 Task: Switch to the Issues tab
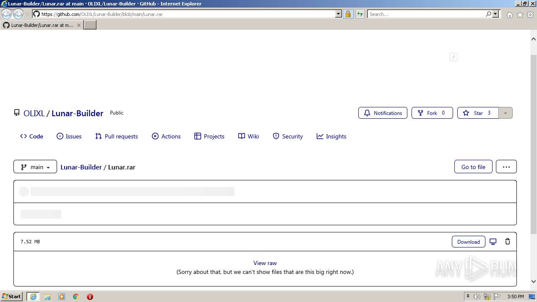tap(69, 136)
